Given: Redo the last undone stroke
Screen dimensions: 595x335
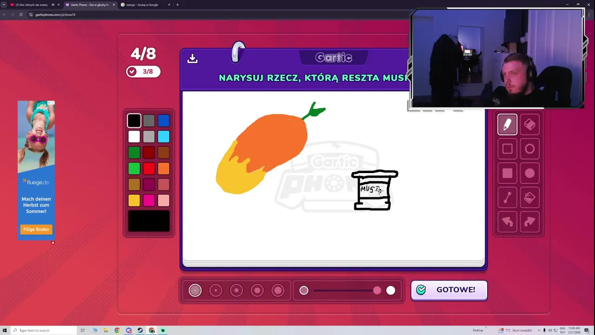Looking at the screenshot, I should coord(529,222).
